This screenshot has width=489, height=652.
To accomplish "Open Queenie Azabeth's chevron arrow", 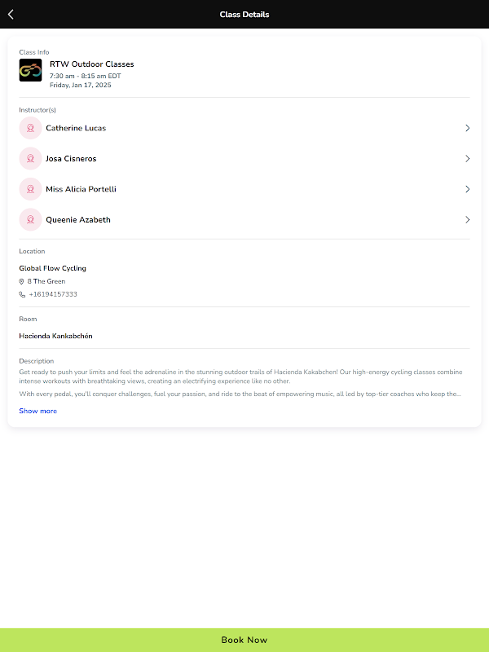I will [467, 220].
